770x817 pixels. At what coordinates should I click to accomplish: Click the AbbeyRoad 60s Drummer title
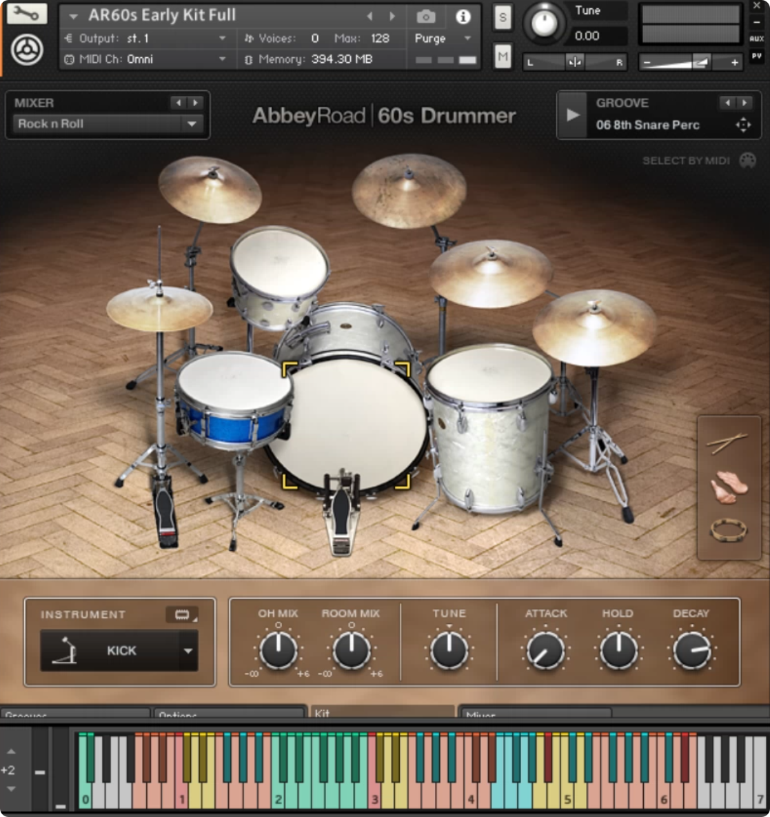(384, 116)
